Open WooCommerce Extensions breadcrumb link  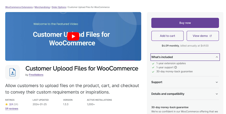pyautogui.click(x=19, y=7)
